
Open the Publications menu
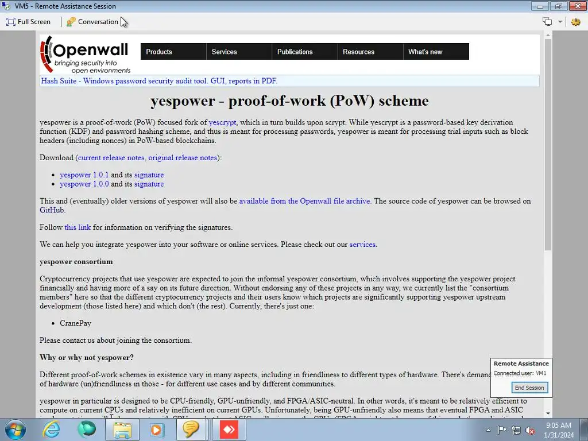[x=304, y=51]
